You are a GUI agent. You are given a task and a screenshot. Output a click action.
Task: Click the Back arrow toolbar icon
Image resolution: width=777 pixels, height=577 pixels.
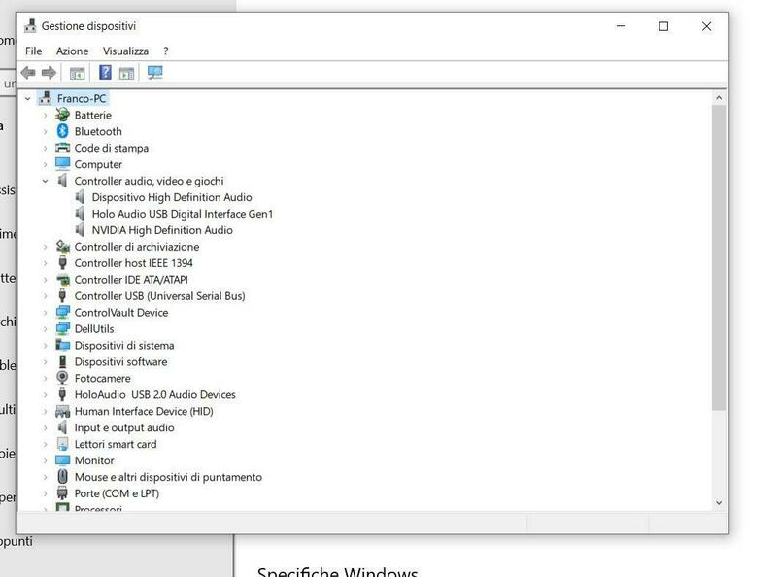tap(28, 73)
